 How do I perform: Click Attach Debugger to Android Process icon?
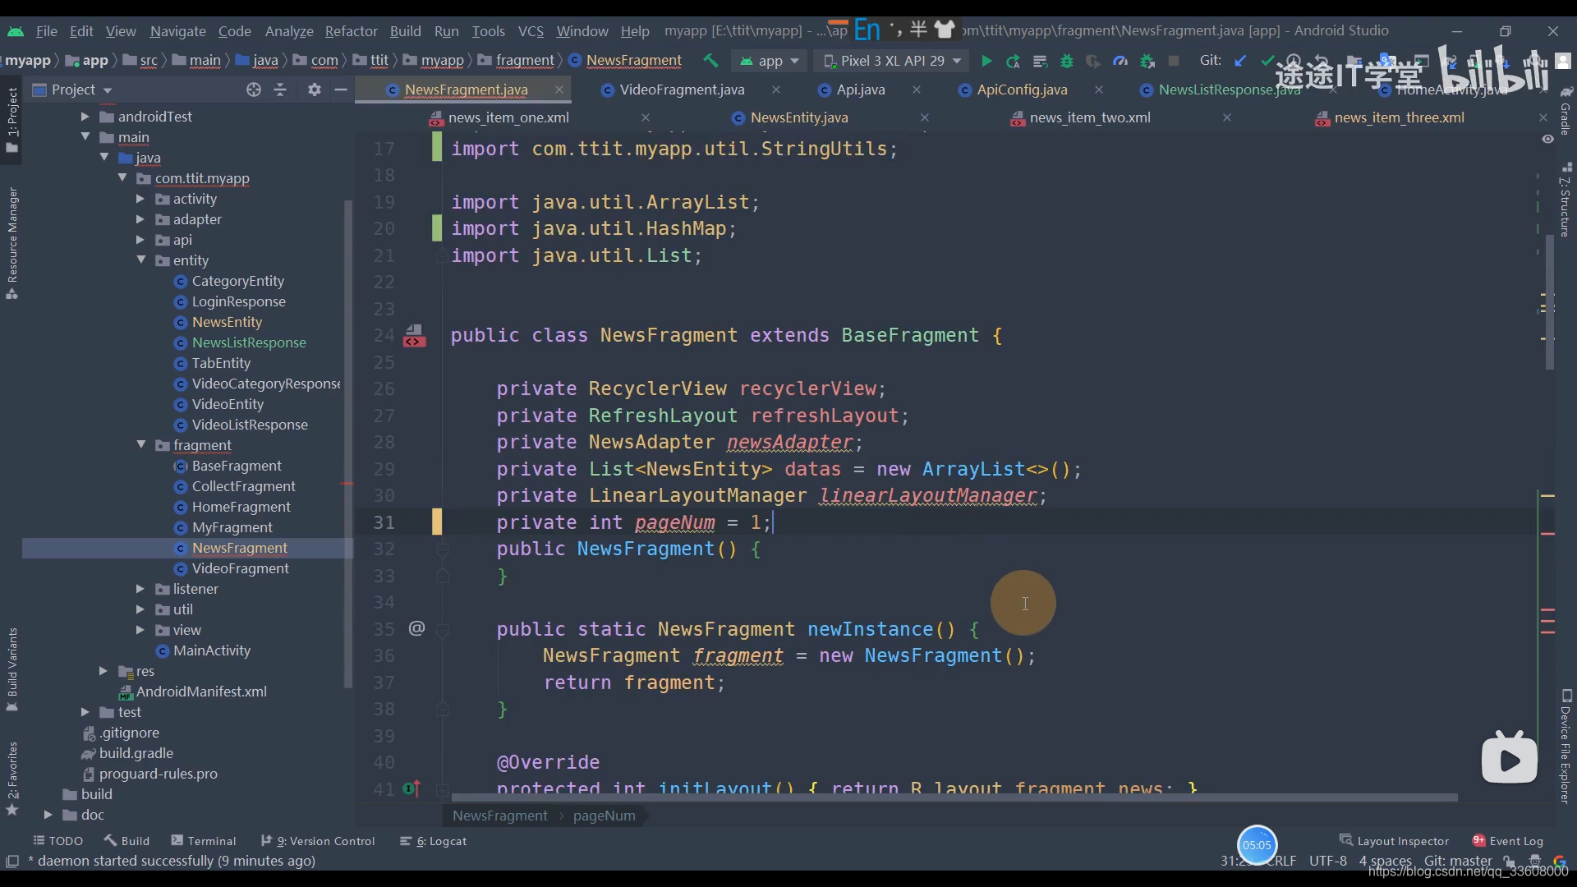point(1147,61)
